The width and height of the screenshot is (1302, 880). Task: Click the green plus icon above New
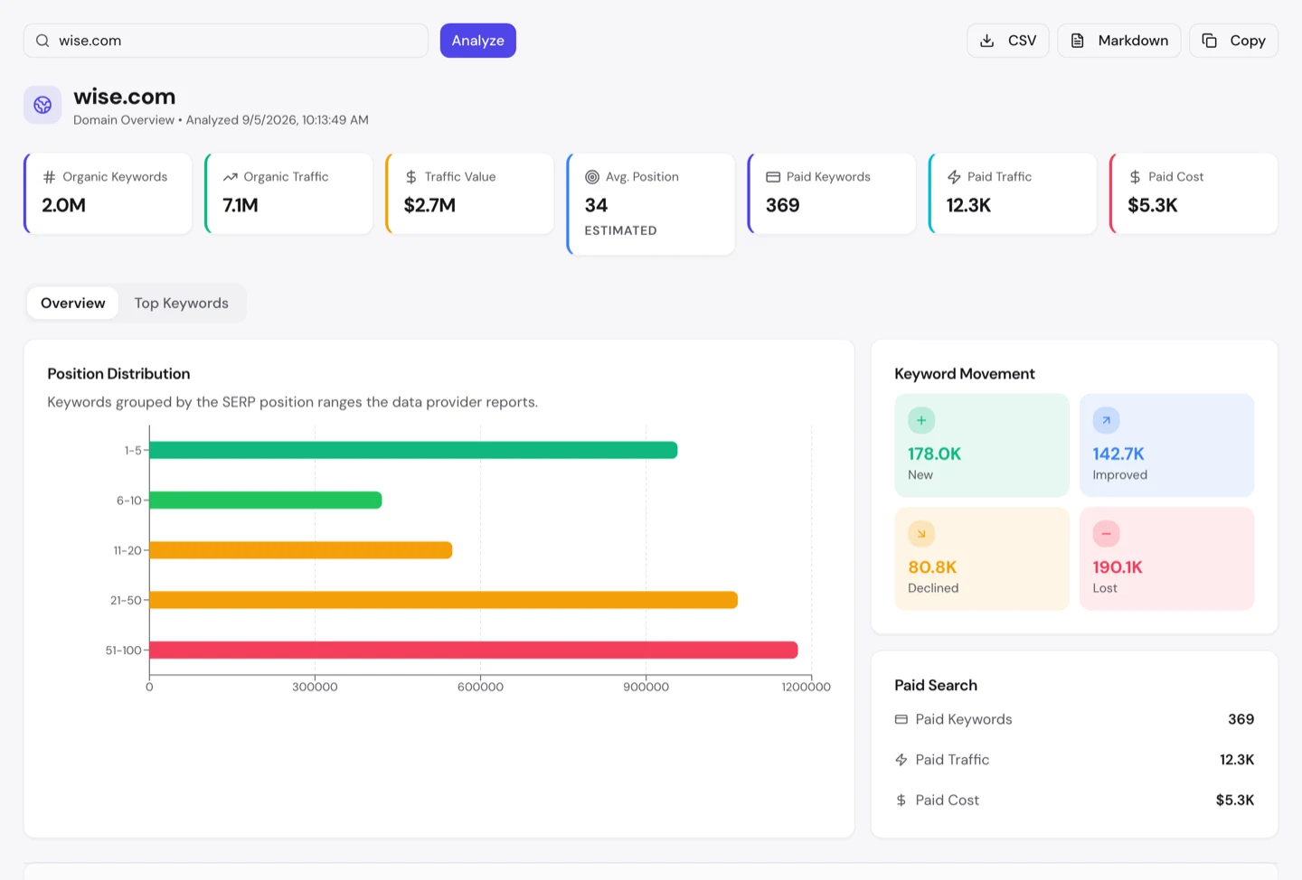pos(921,420)
